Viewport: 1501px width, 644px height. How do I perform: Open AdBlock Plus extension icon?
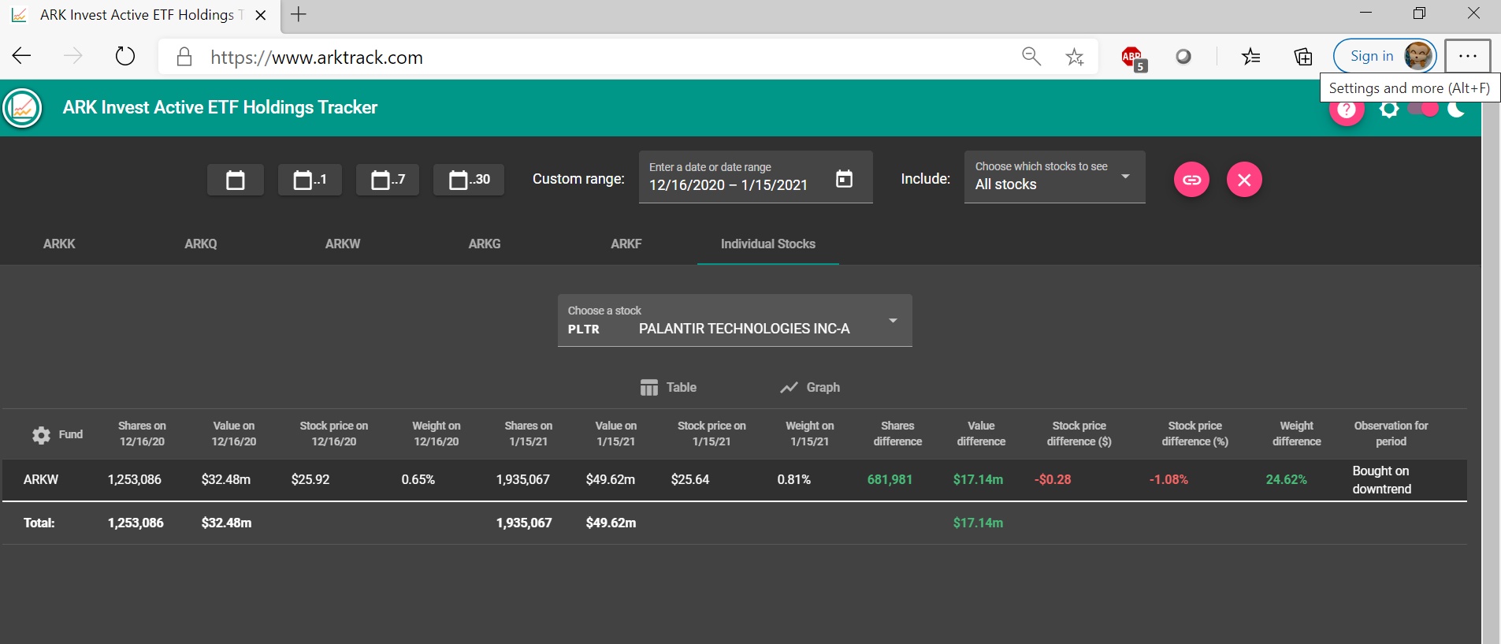pos(1132,57)
